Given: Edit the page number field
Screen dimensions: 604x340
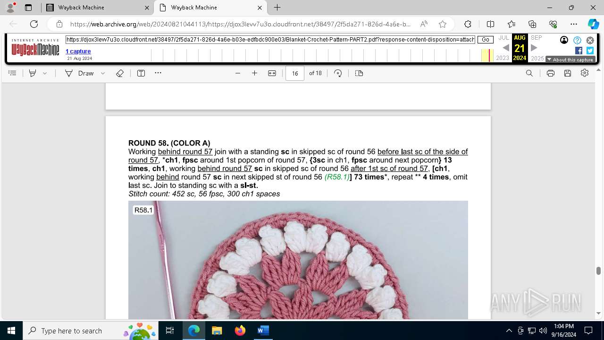Looking at the screenshot, I should pos(295,73).
